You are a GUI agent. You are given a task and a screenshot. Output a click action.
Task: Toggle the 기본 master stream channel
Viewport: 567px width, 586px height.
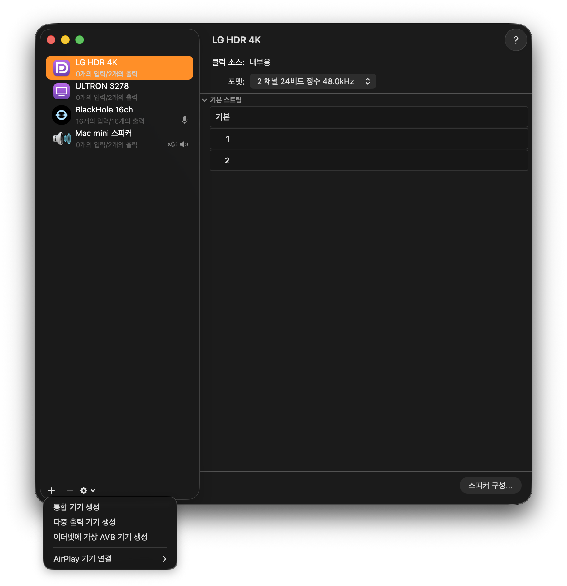tap(369, 117)
